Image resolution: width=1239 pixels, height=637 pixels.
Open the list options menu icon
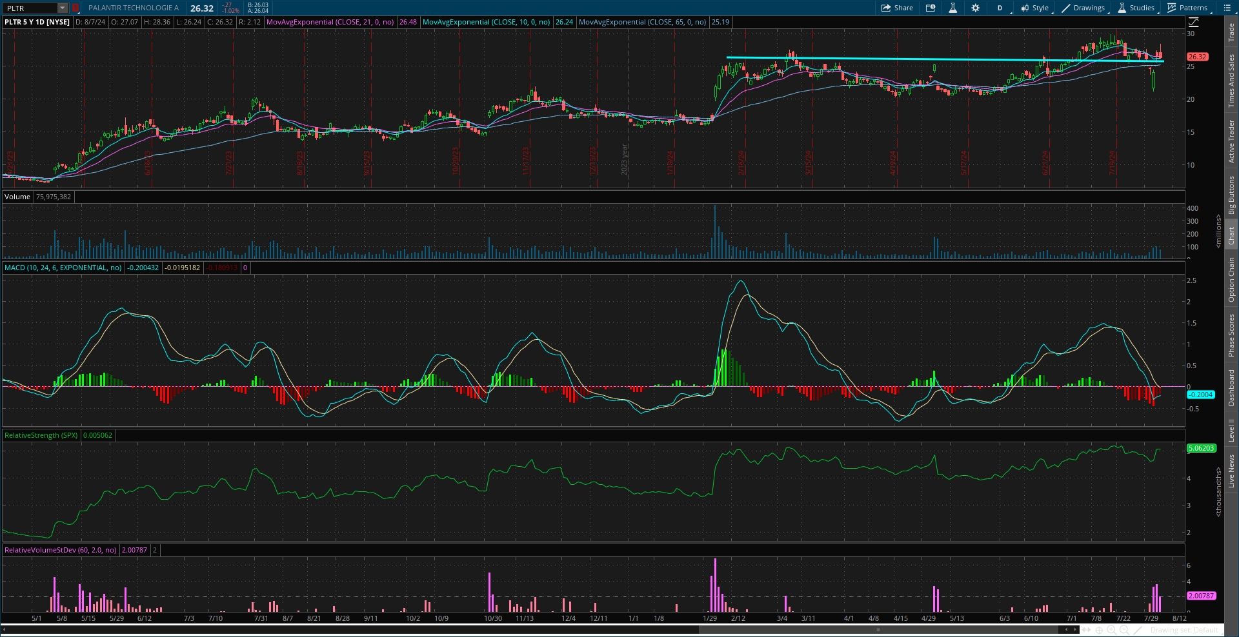[1227, 8]
